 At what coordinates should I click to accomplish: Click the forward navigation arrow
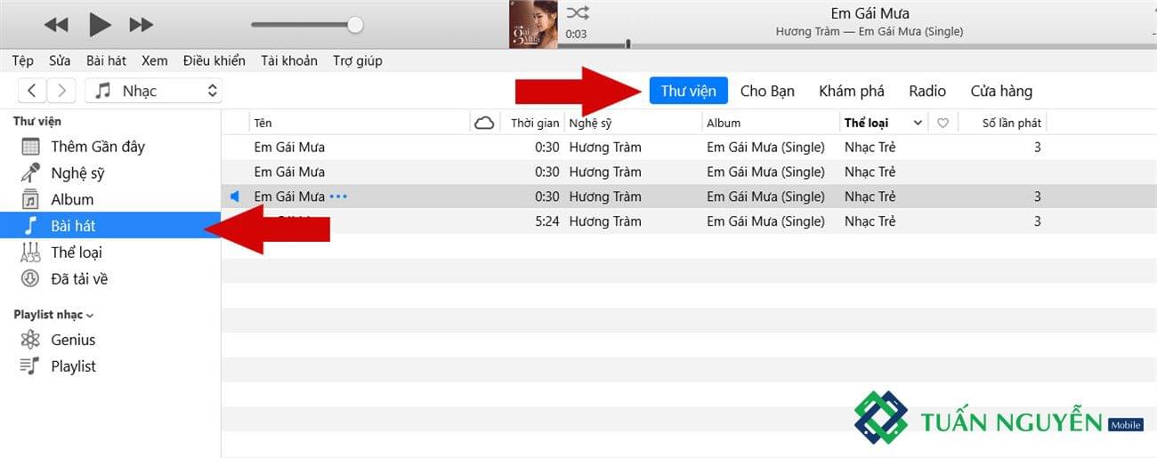coord(61,90)
